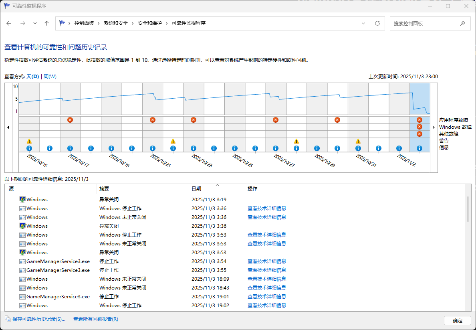Click the 确定 button

click(x=458, y=321)
